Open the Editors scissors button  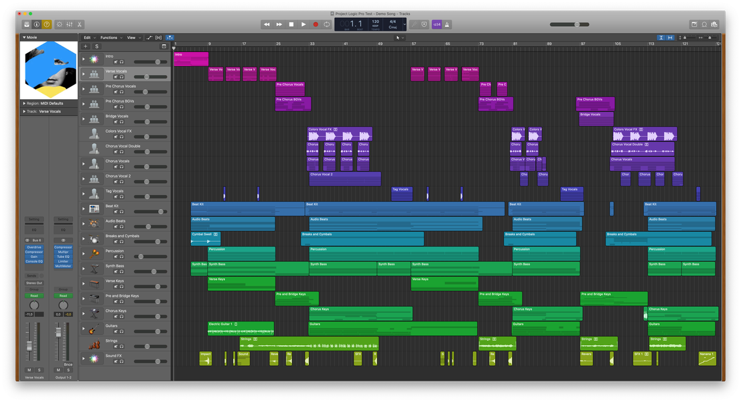click(79, 24)
